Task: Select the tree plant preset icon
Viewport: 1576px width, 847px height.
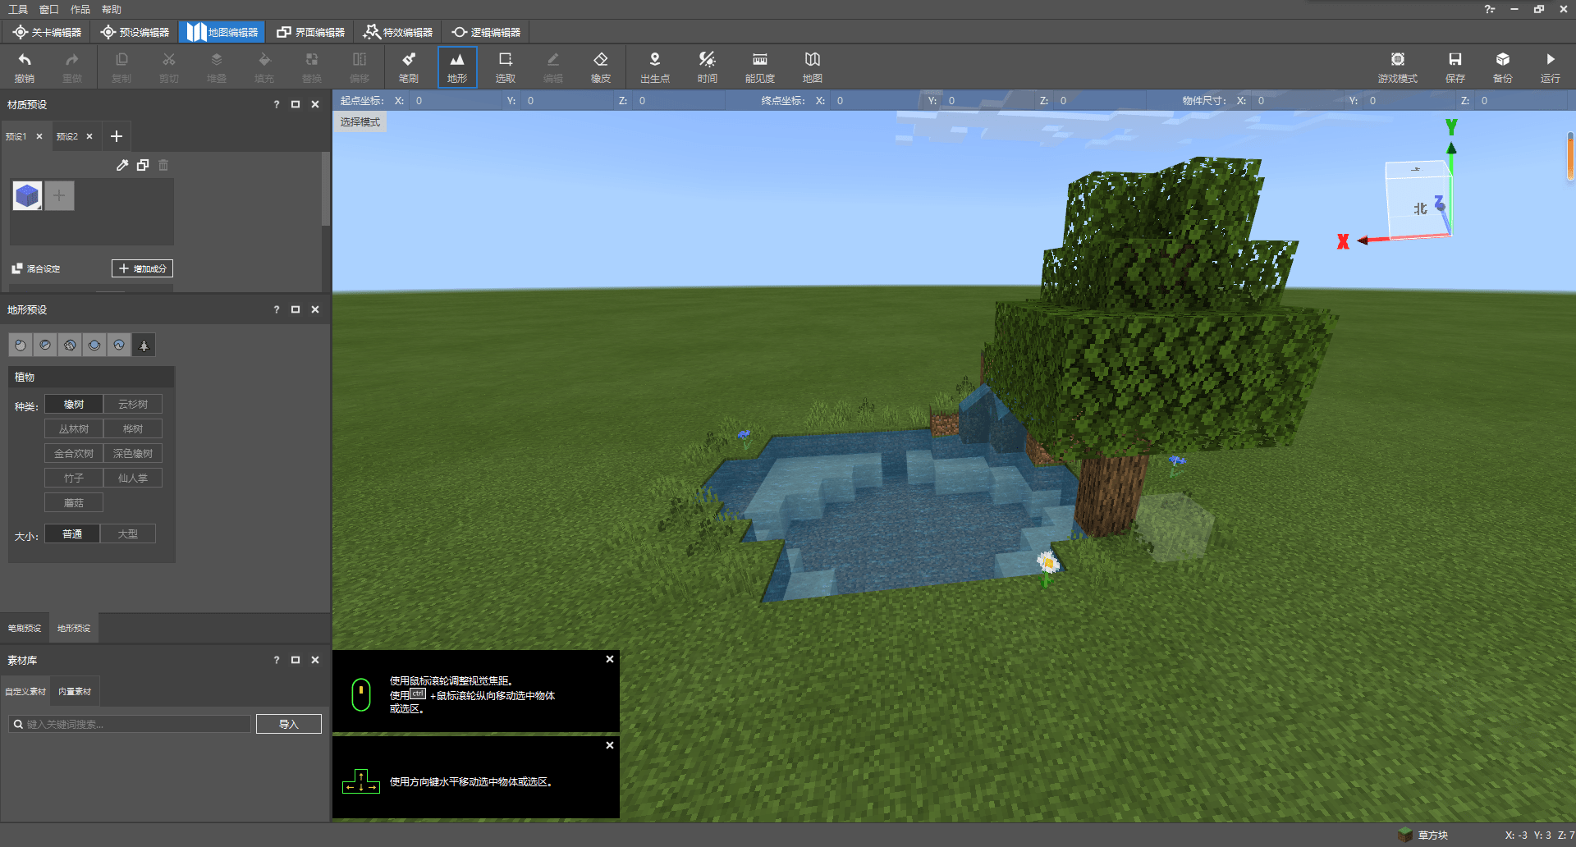Action: coord(144,345)
